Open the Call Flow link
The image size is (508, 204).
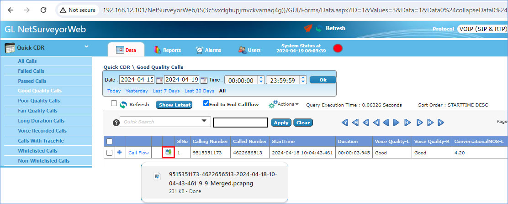139,153
